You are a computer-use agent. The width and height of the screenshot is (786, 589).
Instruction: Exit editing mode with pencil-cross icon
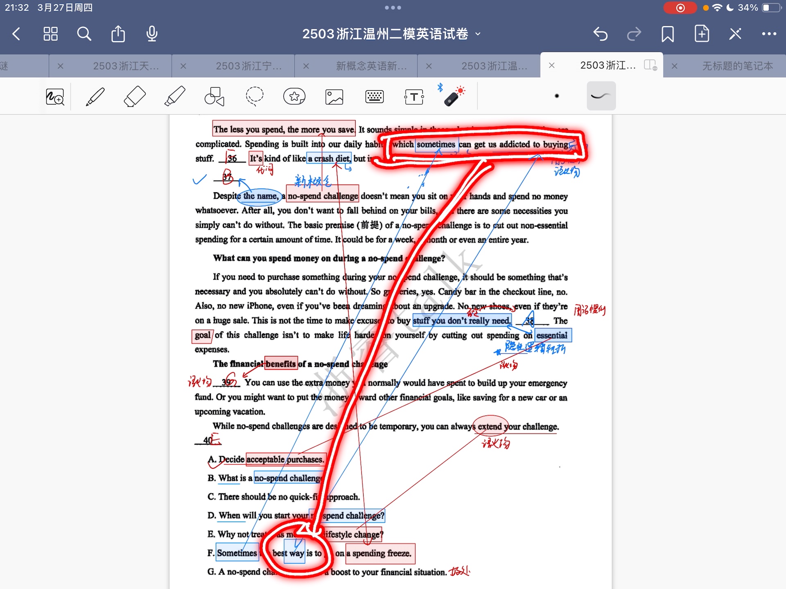[736, 34]
